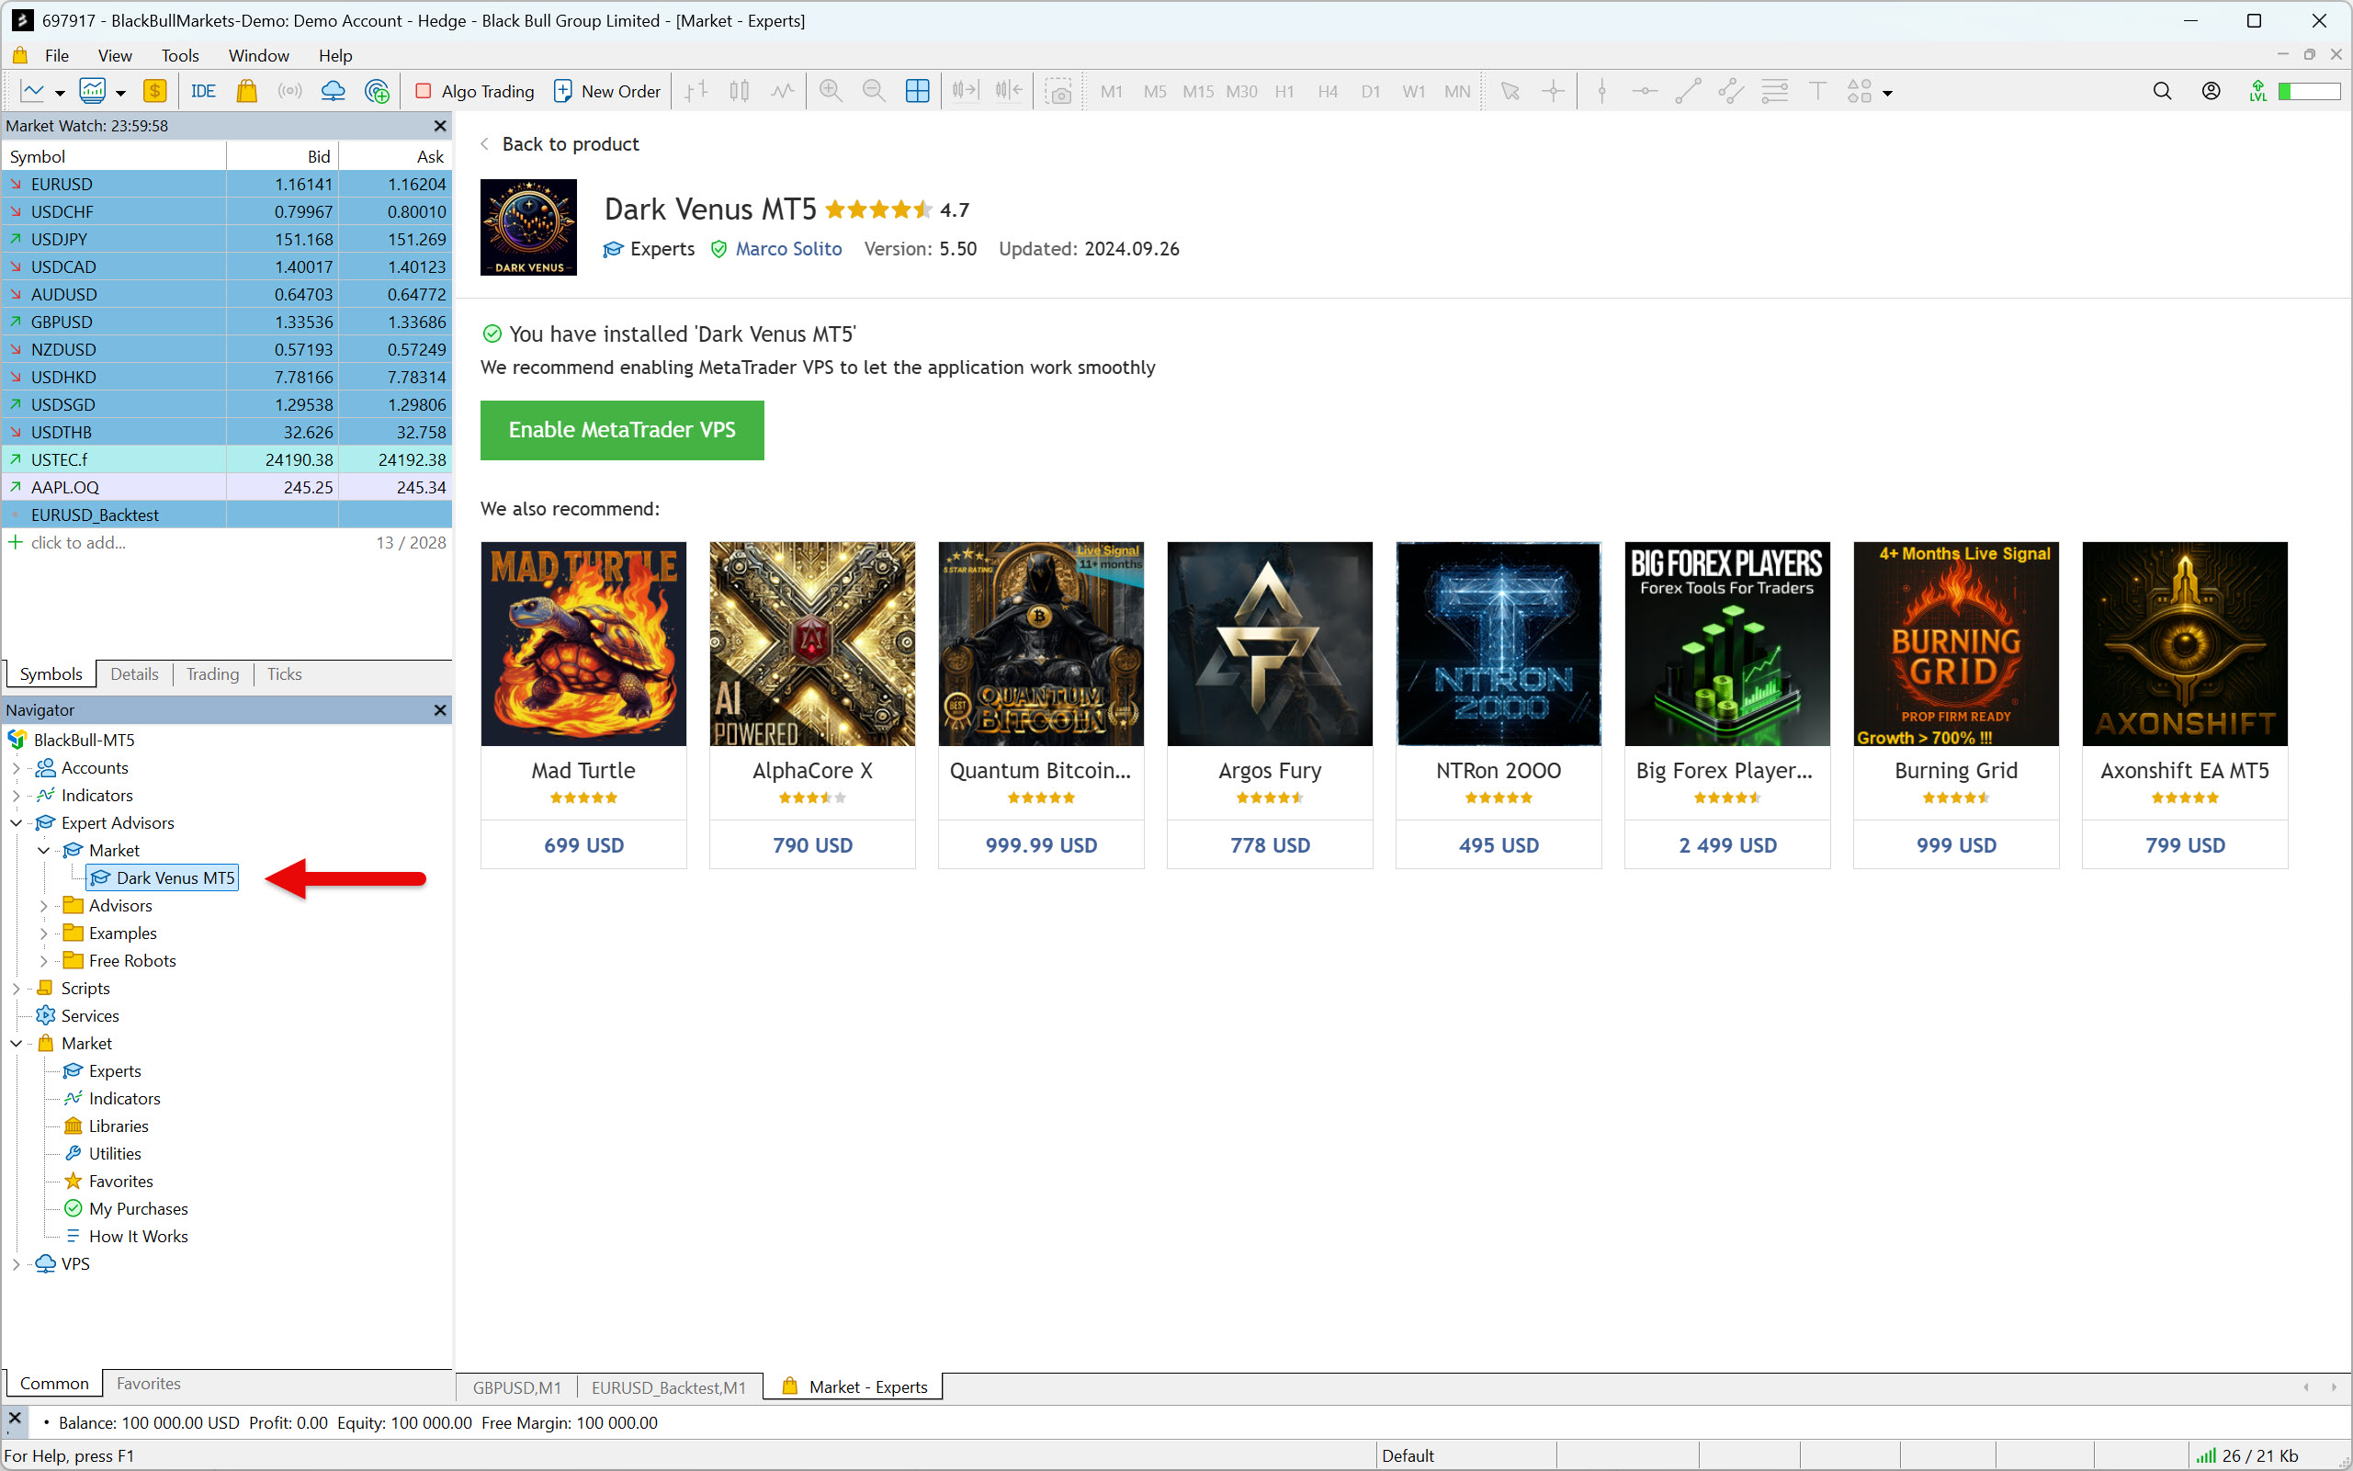The image size is (2353, 1471).
Task: Open the VPS cloud toolbar icon
Action: coord(333,92)
